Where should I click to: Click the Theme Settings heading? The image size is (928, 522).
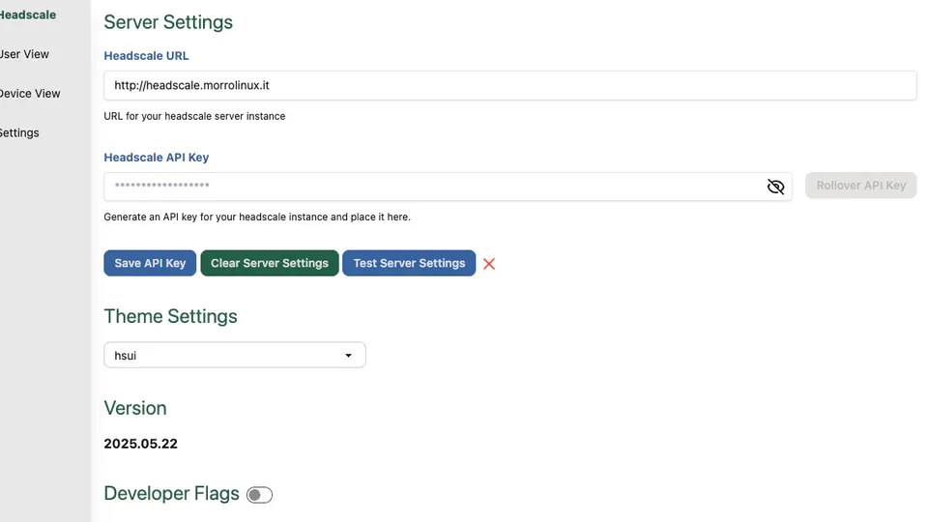(170, 317)
